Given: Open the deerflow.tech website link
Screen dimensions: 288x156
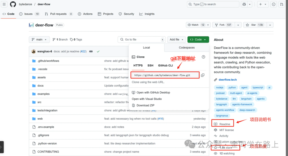Looking at the screenshot, I should coord(227,80).
